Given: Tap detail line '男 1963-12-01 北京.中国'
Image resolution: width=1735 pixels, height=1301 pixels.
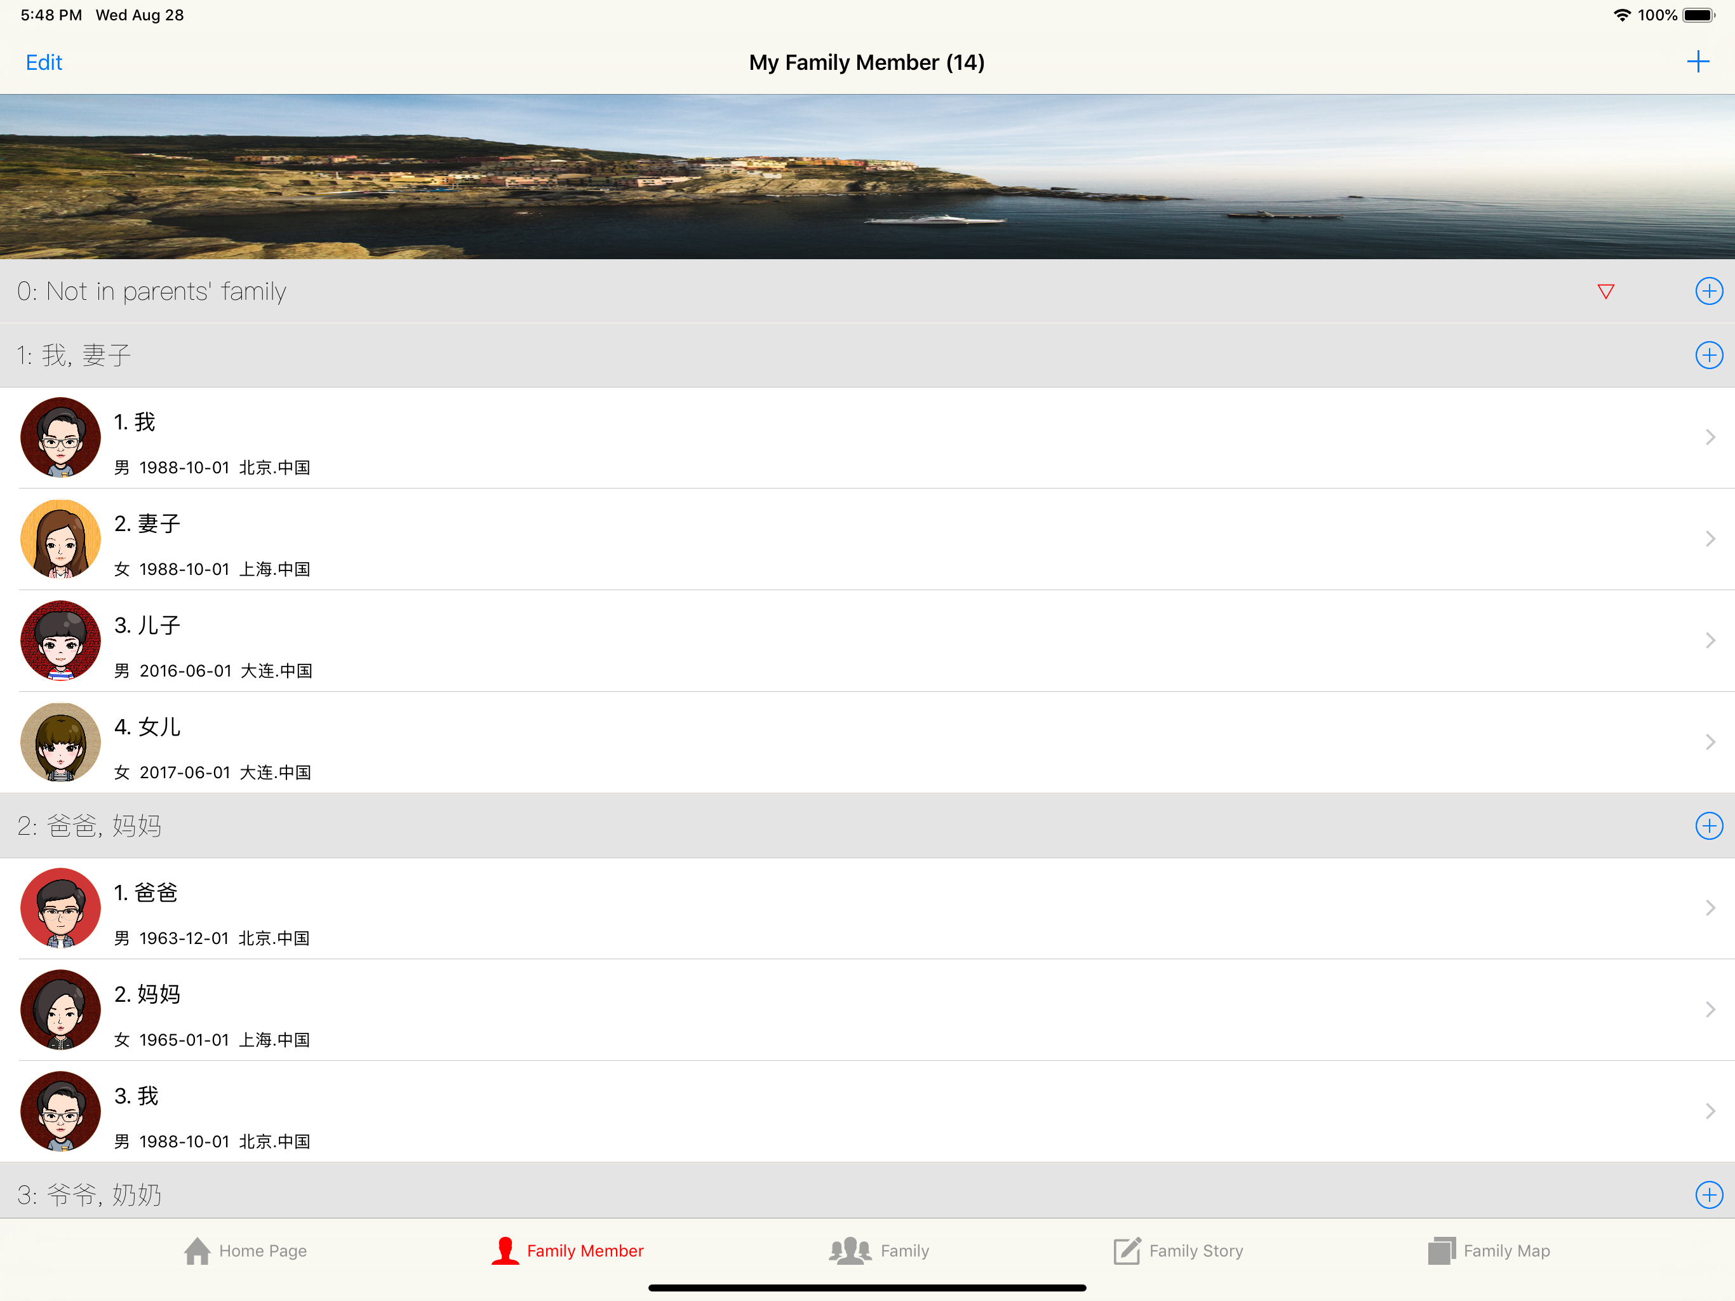Looking at the screenshot, I should click(211, 938).
